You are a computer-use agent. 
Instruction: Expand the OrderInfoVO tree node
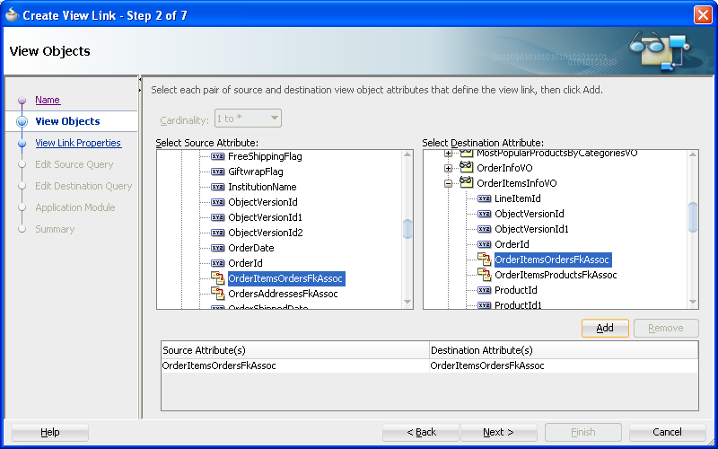[x=448, y=169]
